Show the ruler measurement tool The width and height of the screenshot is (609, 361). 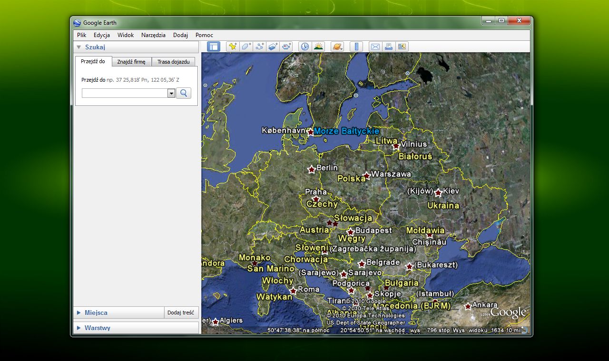pyautogui.click(x=356, y=47)
